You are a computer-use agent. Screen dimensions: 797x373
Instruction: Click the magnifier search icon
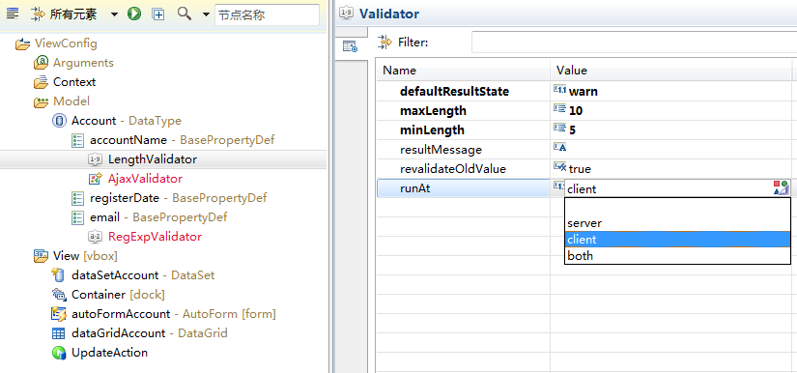[184, 14]
